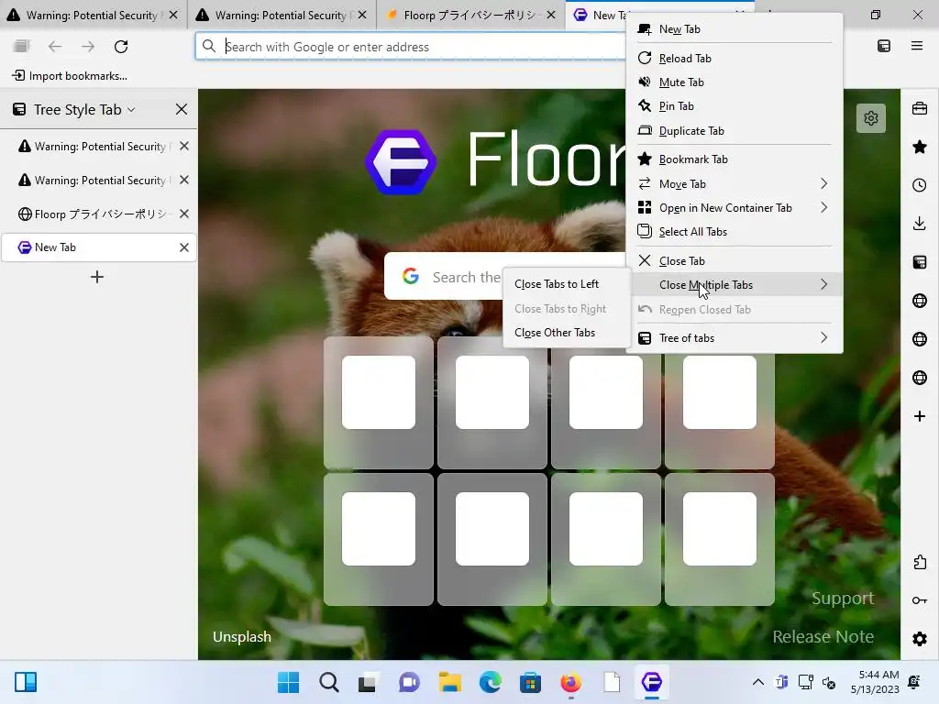Choose Bookmark Tab from context menu
This screenshot has width=939, height=704.
(x=735, y=159)
